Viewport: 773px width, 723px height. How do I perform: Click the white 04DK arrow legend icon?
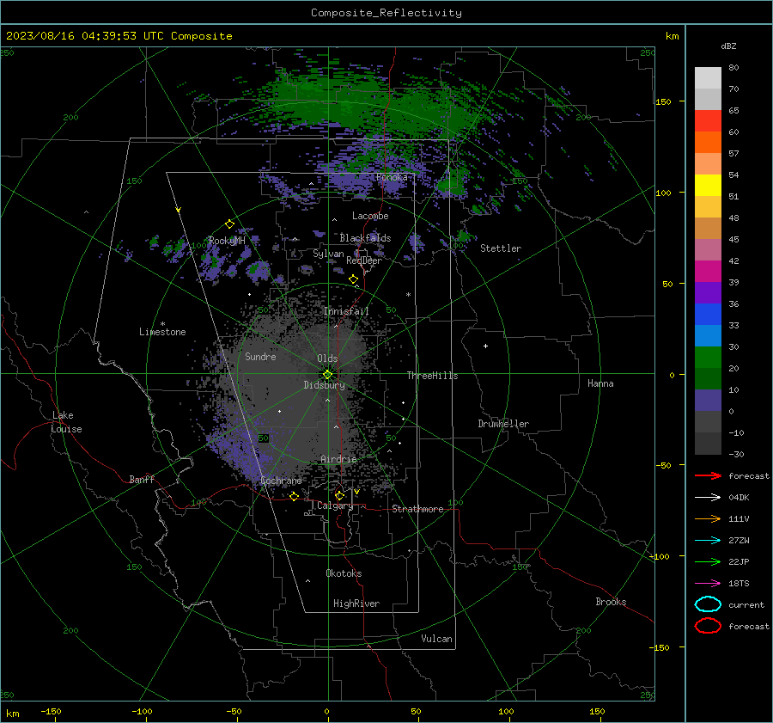[x=708, y=498]
